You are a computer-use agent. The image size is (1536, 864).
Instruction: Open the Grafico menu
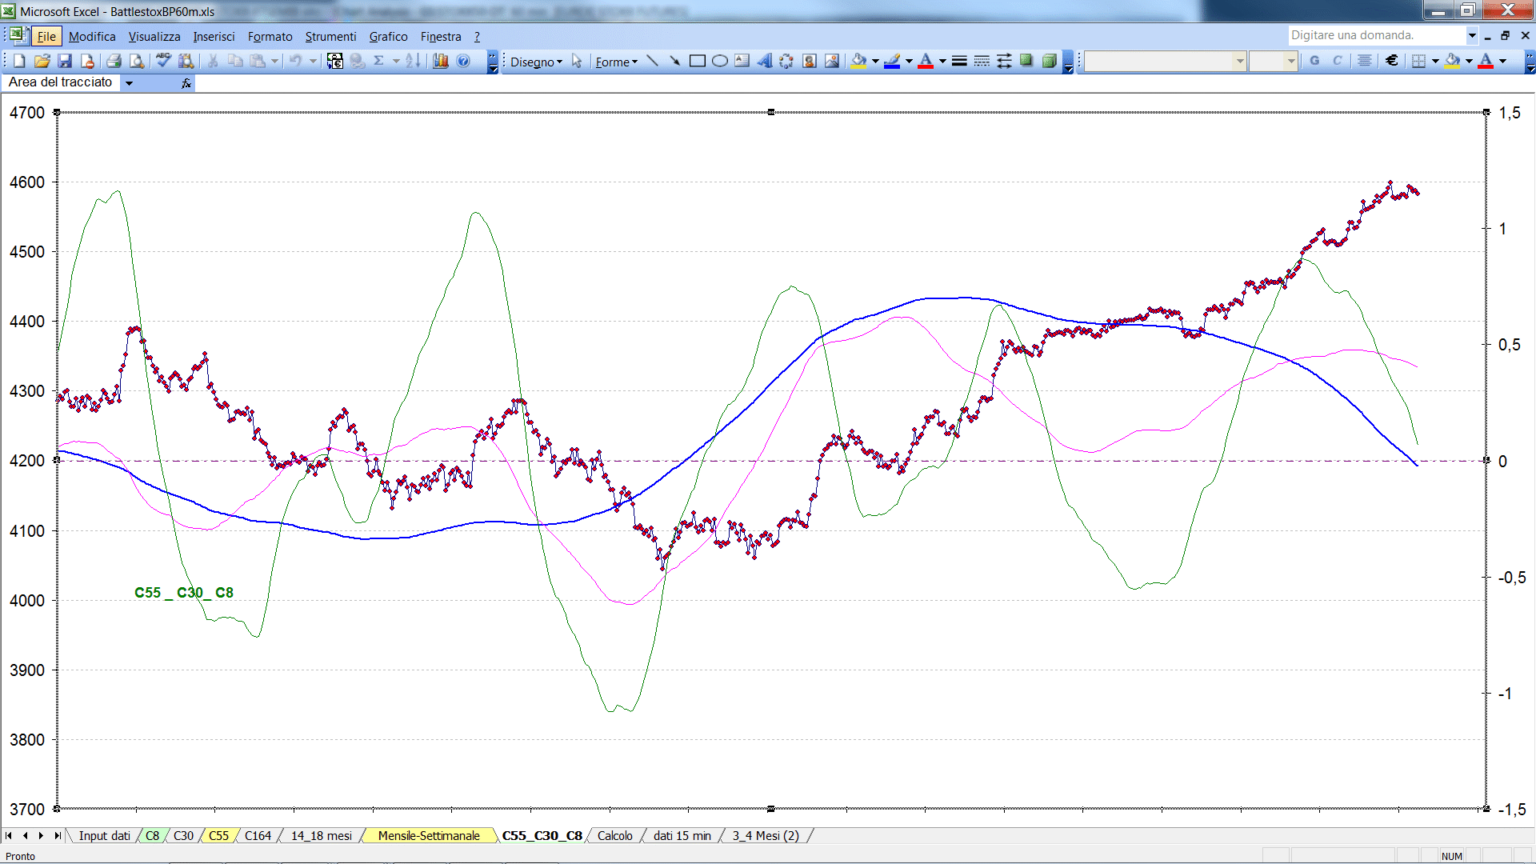[388, 37]
